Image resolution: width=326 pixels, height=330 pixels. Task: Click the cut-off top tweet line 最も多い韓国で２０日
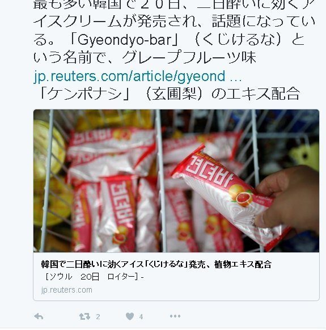tap(174, 5)
